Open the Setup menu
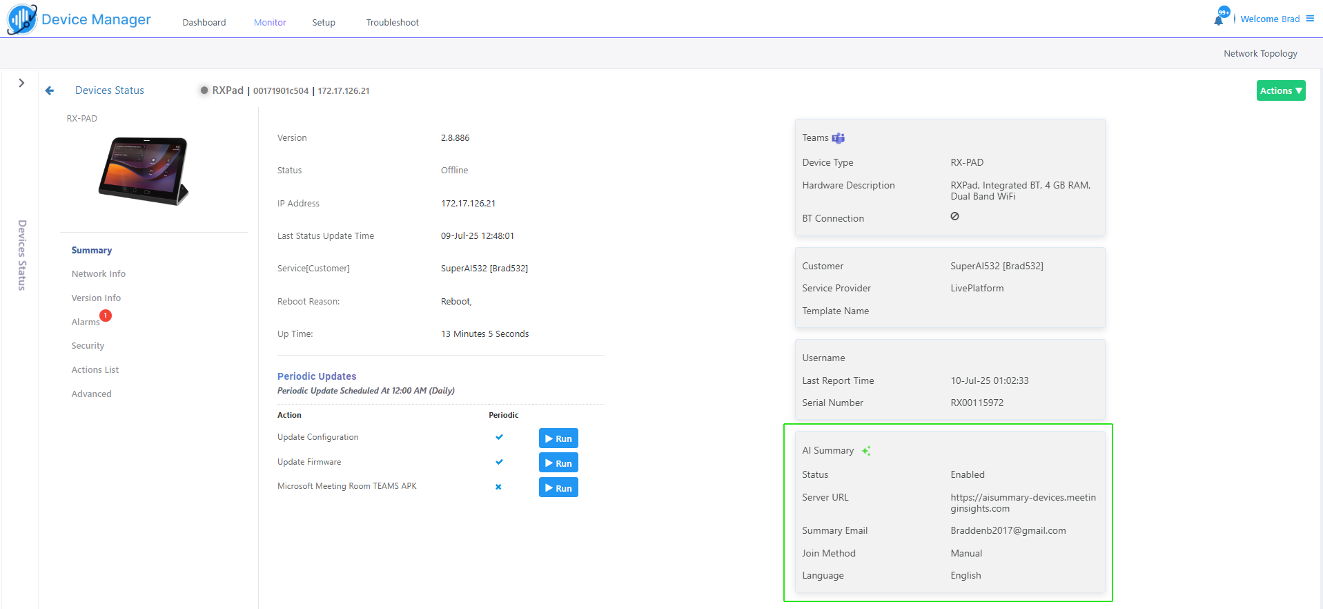 coord(324,23)
